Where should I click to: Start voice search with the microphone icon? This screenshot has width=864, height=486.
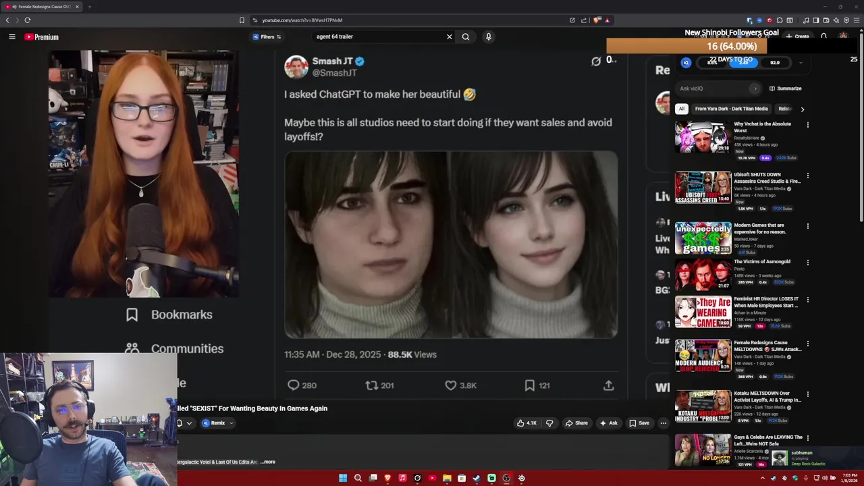click(489, 36)
